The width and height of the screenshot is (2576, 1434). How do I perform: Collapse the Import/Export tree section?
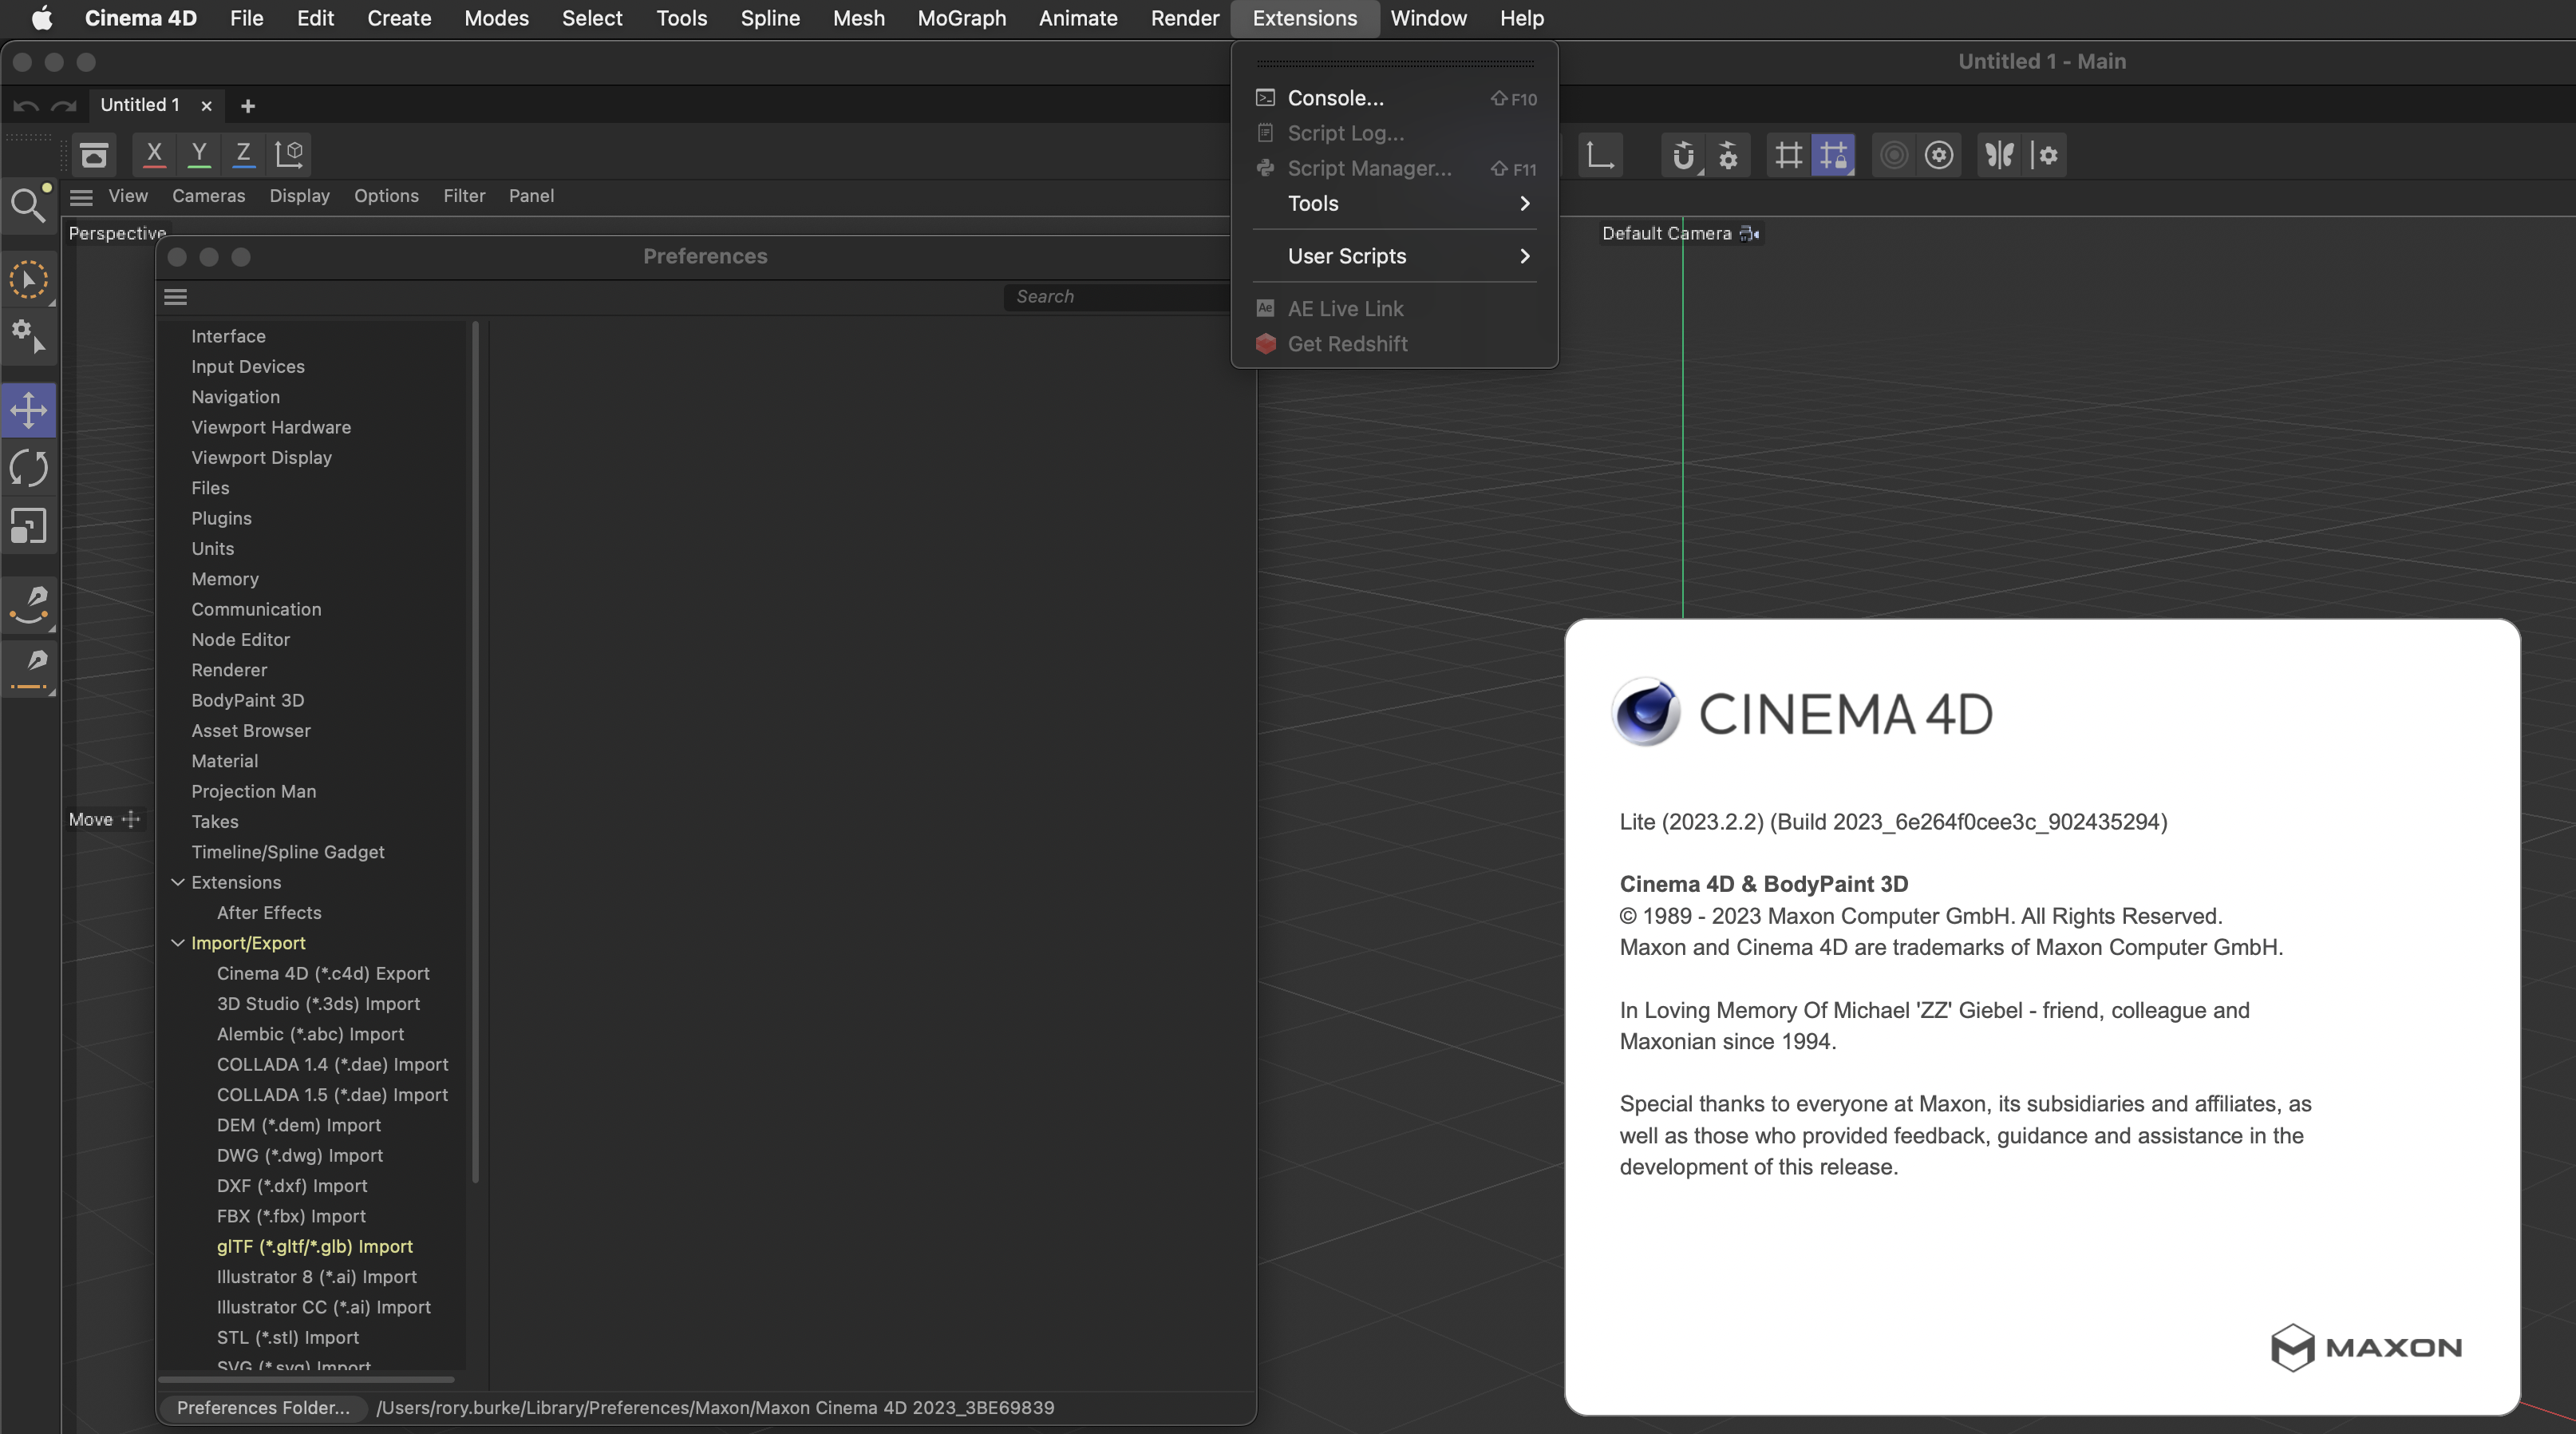click(x=178, y=943)
